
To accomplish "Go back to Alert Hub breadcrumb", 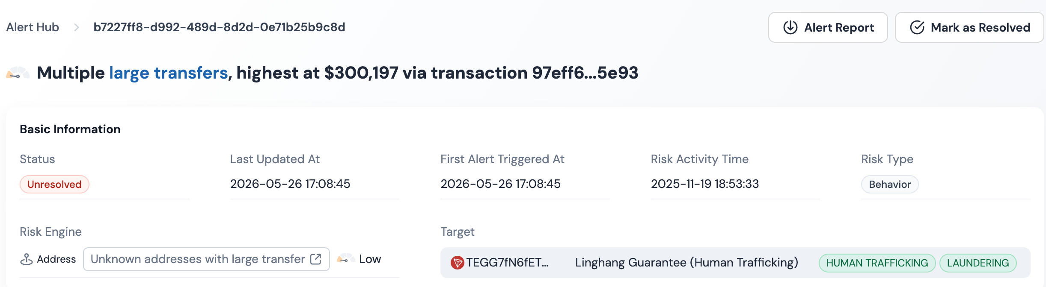I will [x=33, y=27].
